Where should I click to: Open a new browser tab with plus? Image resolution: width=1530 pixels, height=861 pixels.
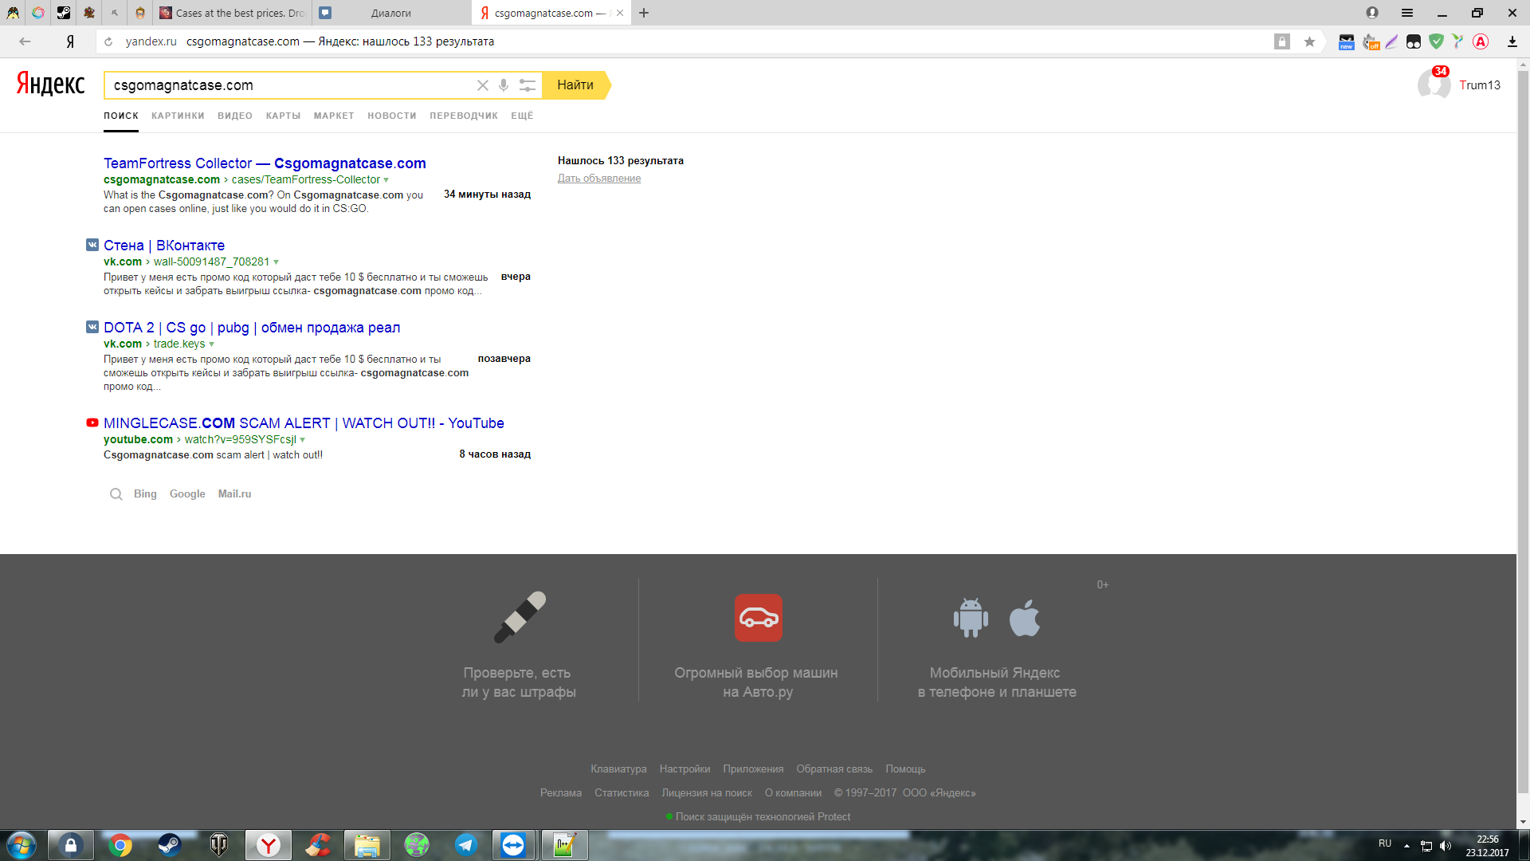[644, 13]
